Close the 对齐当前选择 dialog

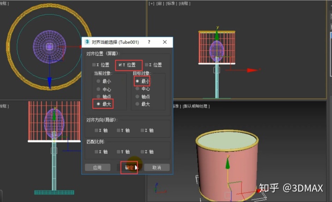[x=165, y=42]
